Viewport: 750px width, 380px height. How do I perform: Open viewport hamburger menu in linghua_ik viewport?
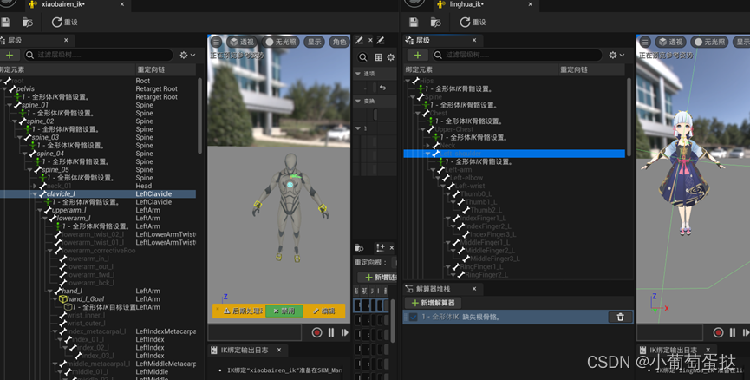click(x=645, y=43)
